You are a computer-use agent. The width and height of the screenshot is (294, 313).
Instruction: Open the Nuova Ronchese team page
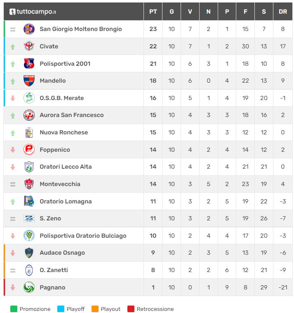[x=64, y=132]
